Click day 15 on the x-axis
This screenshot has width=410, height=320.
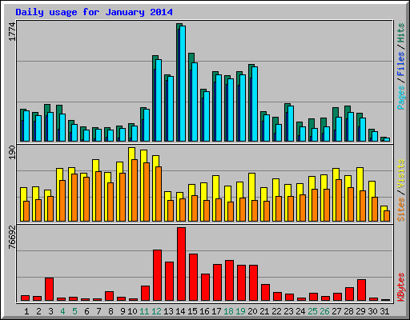[x=192, y=311]
